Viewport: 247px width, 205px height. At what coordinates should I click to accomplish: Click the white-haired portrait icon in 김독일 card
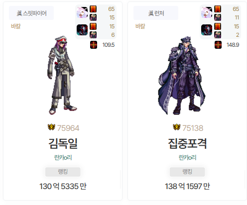pos(82,12)
